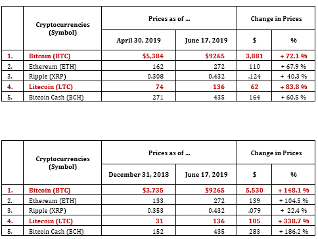Select the 0.308 Ripple price cell
318x239 pixels.
139,76
